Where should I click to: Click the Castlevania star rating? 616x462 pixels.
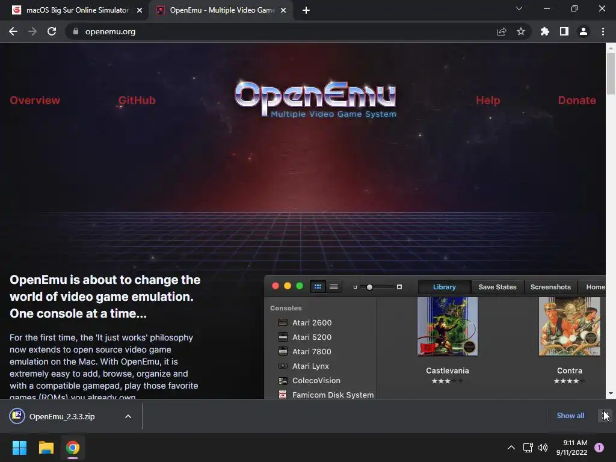pos(448,381)
